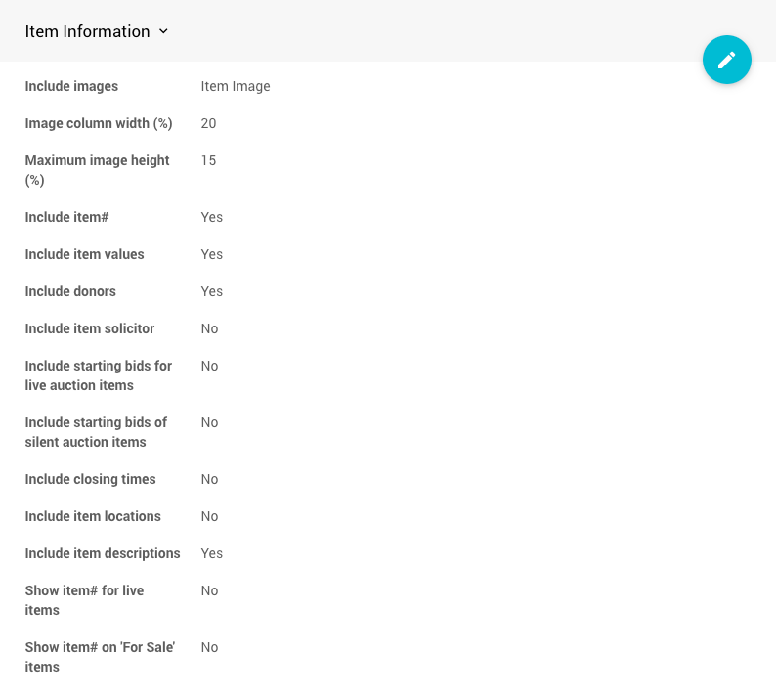This screenshot has width=776, height=698.
Task: Collapse the Item Information section chevron
Action: (x=163, y=31)
